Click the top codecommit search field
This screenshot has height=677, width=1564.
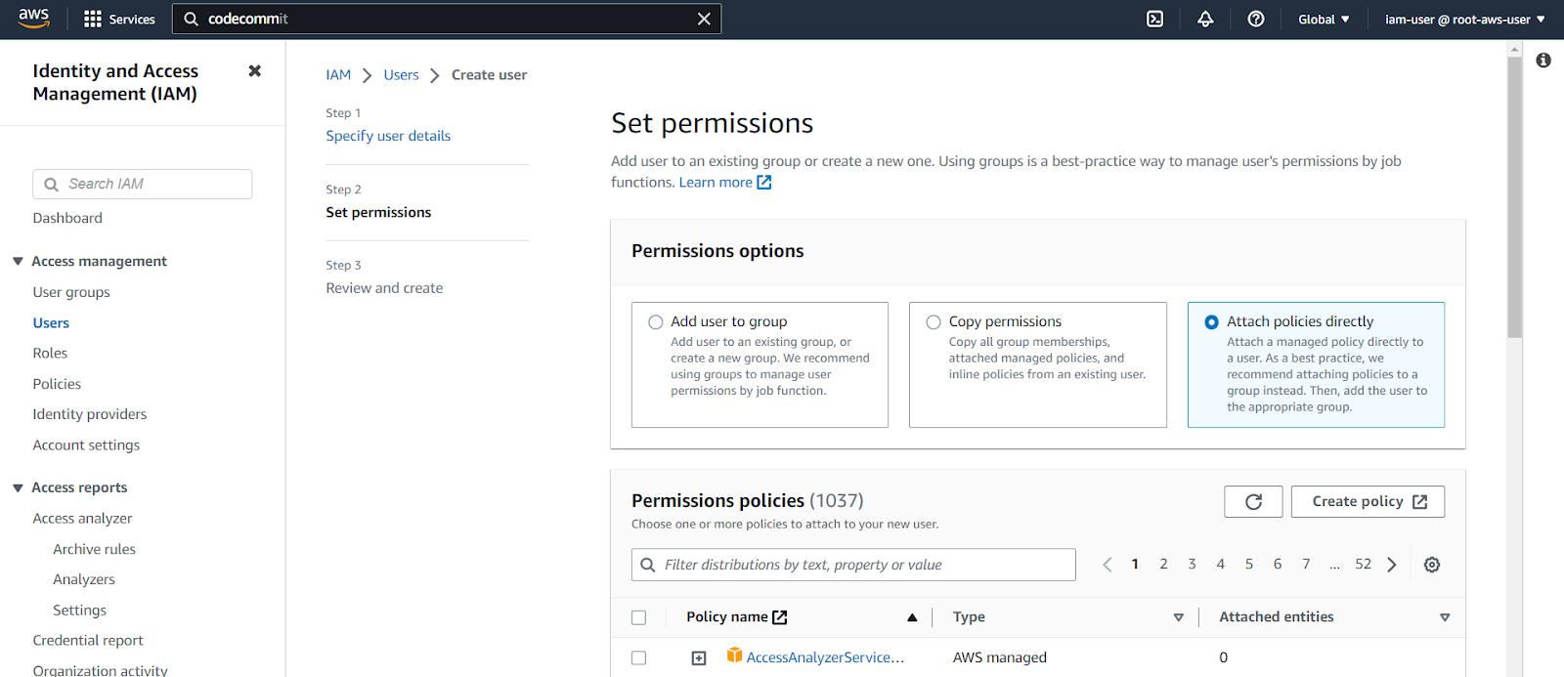[447, 19]
